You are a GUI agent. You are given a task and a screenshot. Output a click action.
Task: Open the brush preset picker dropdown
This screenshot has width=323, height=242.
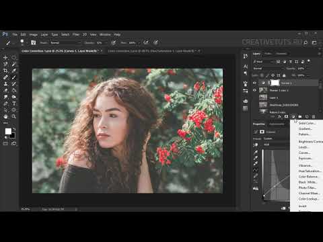coord(24,42)
